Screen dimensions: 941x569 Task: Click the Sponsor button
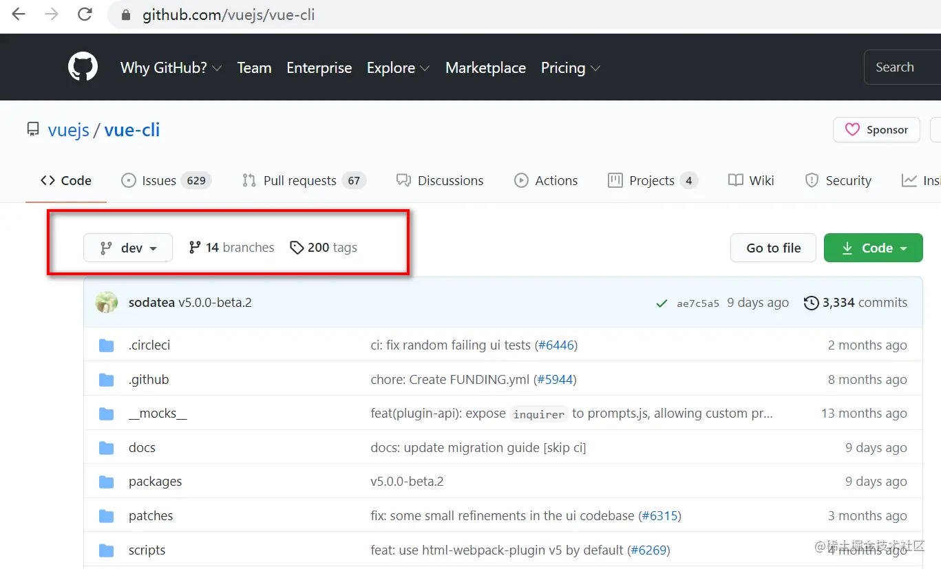tap(876, 129)
